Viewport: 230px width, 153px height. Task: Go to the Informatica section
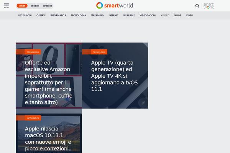[58, 15]
